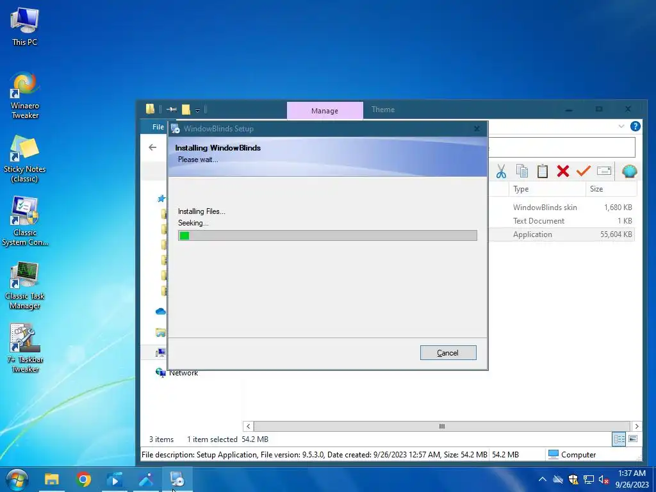Click the OneDrive cloud tray icon

(x=558, y=479)
